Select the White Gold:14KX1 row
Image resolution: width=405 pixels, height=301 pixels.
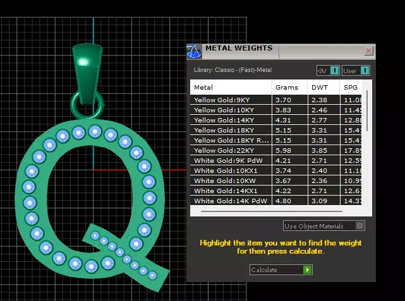point(276,191)
